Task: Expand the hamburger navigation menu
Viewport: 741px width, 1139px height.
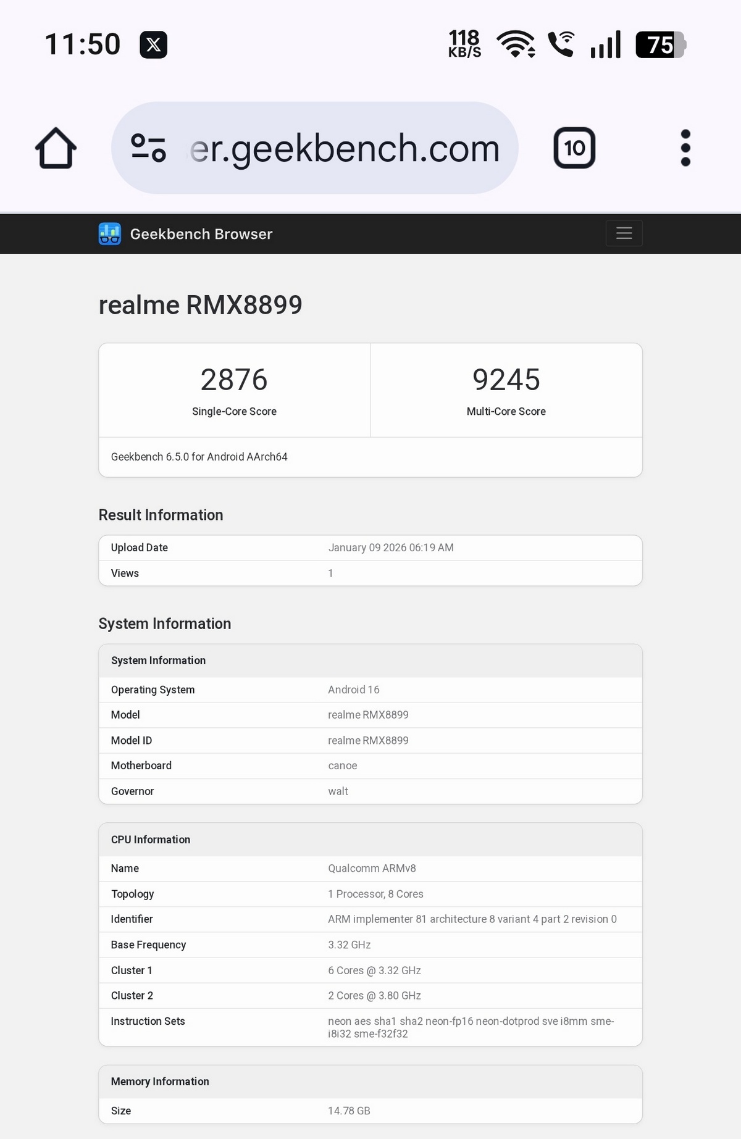Action: click(x=624, y=233)
